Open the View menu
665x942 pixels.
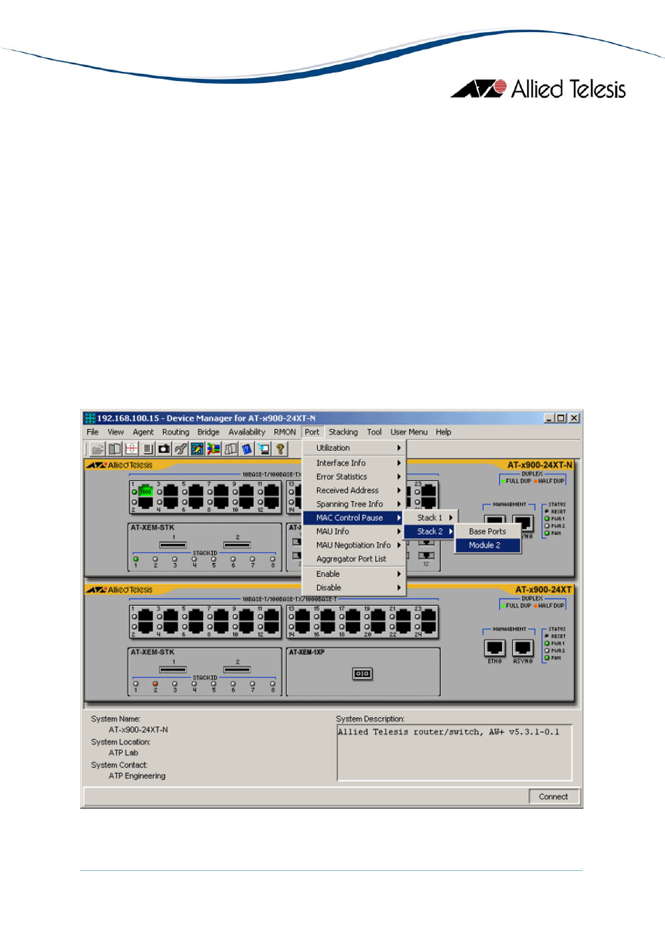pos(116,432)
